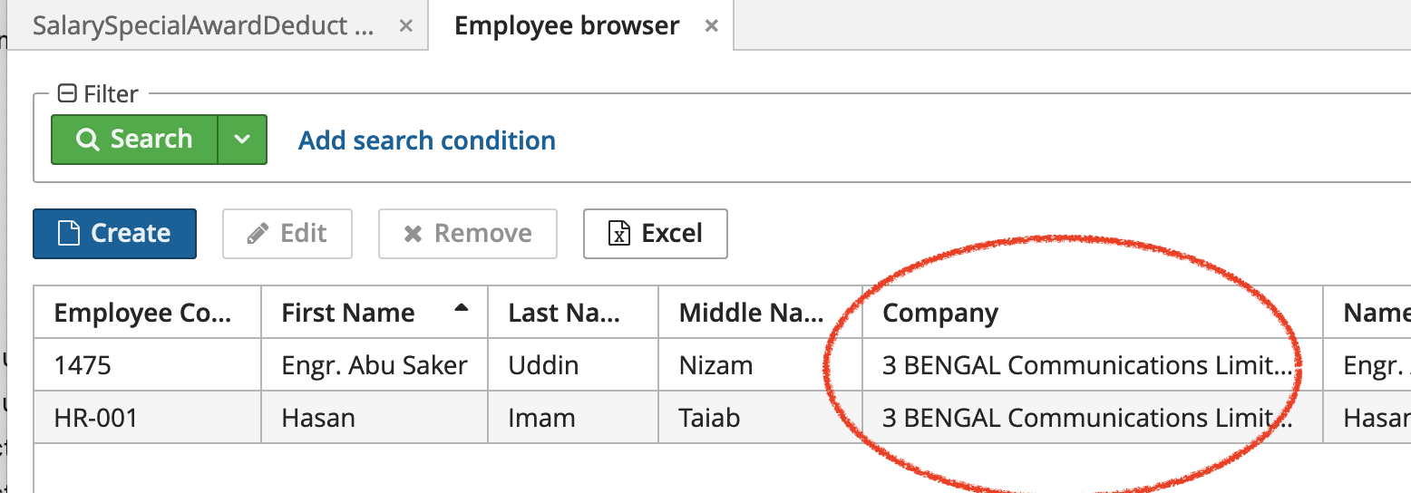Select the row with employee code 1475
The height and width of the screenshot is (493, 1411).
pyautogui.click(x=722, y=365)
